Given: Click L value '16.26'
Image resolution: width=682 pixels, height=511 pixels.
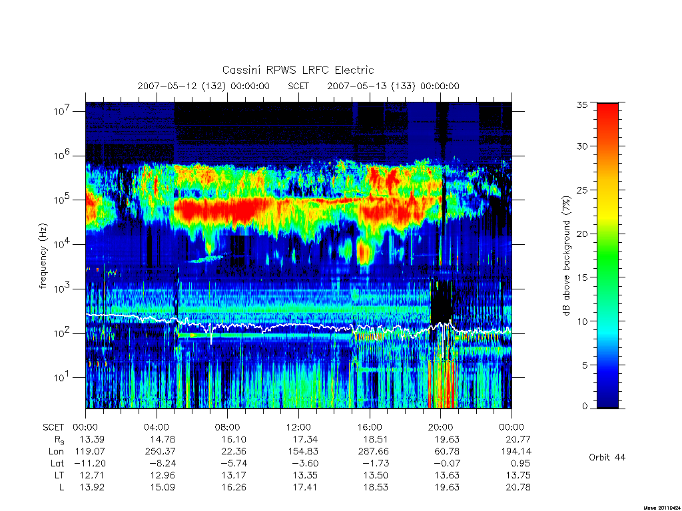Looking at the screenshot, I should 234,487.
